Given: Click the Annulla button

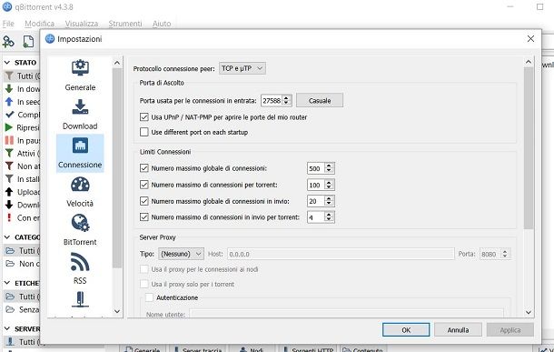Looking at the screenshot, I should (x=458, y=329).
